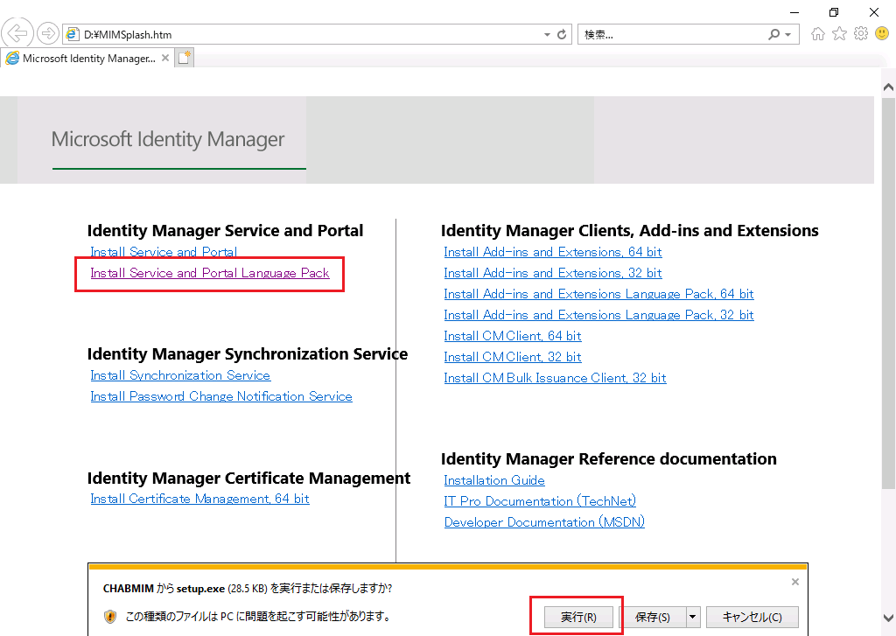The image size is (896, 636).
Task: Click the vertical scrollbar thumb
Action: [888, 292]
